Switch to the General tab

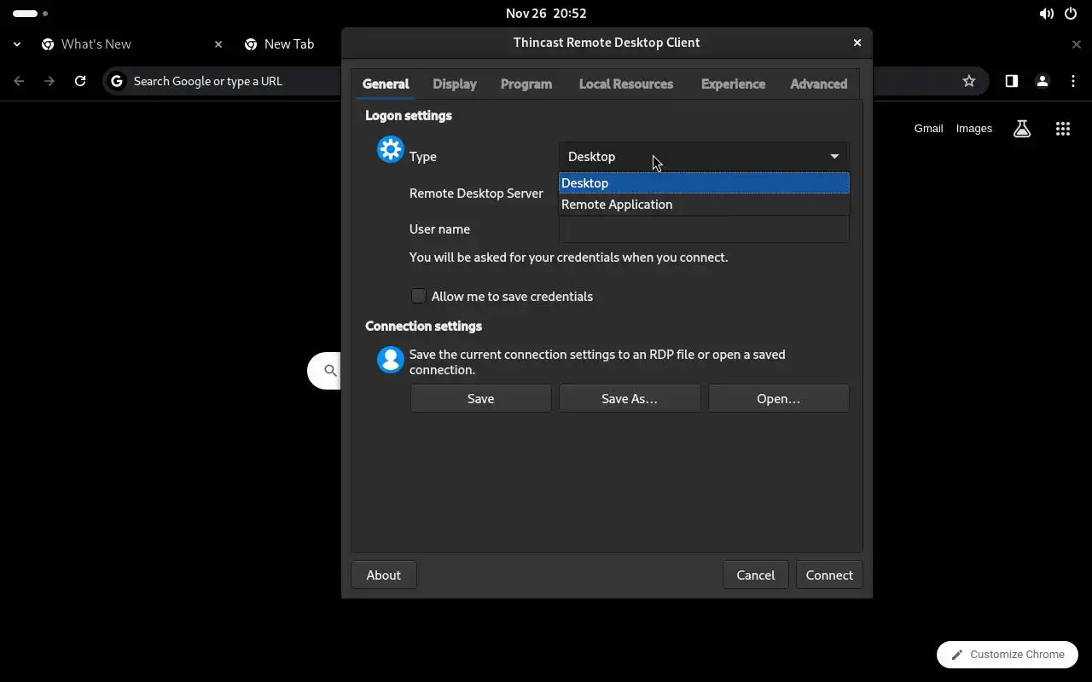coord(386,84)
